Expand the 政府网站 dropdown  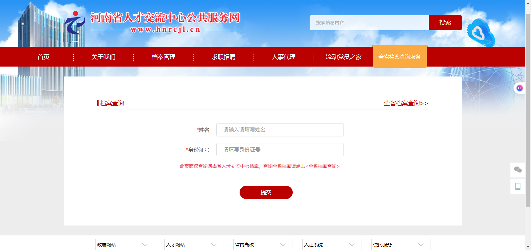click(x=125, y=245)
